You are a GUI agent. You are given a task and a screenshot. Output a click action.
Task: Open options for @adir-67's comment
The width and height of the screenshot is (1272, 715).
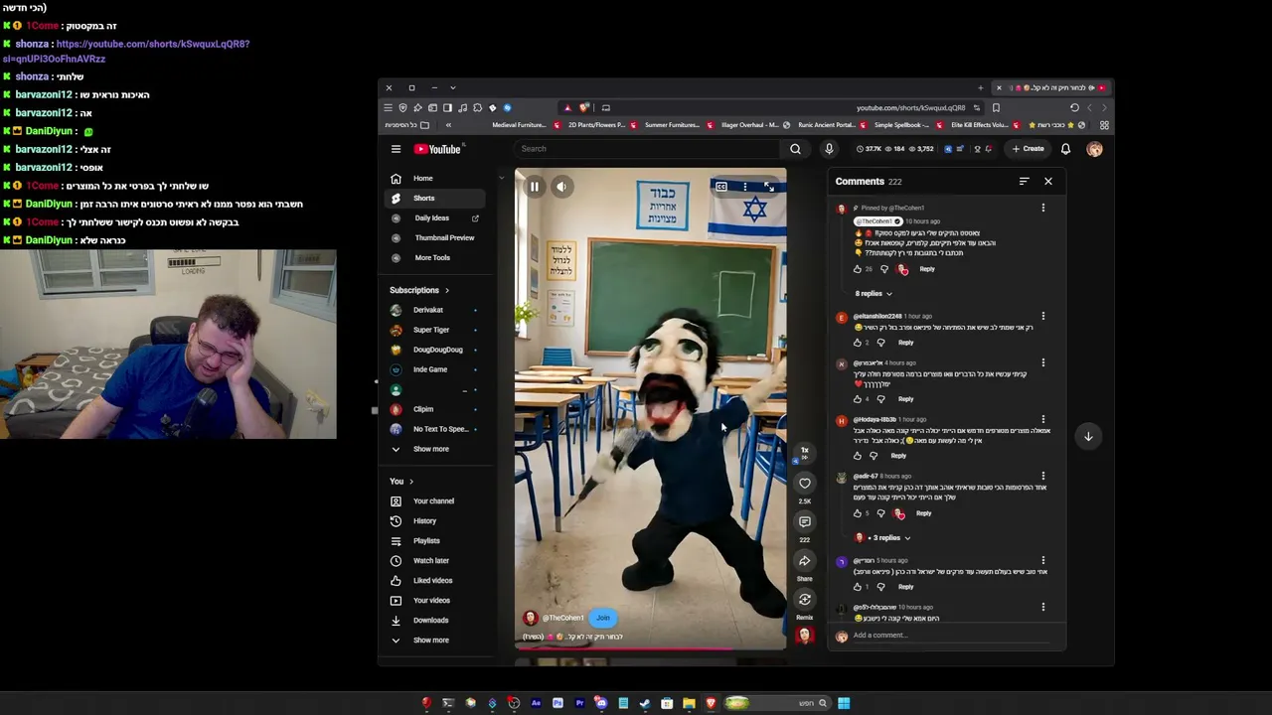click(x=1042, y=477)
